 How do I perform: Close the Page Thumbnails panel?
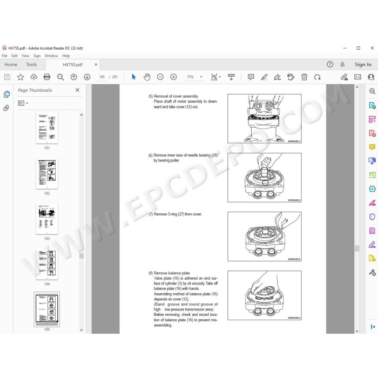click(x=77, y=90)
